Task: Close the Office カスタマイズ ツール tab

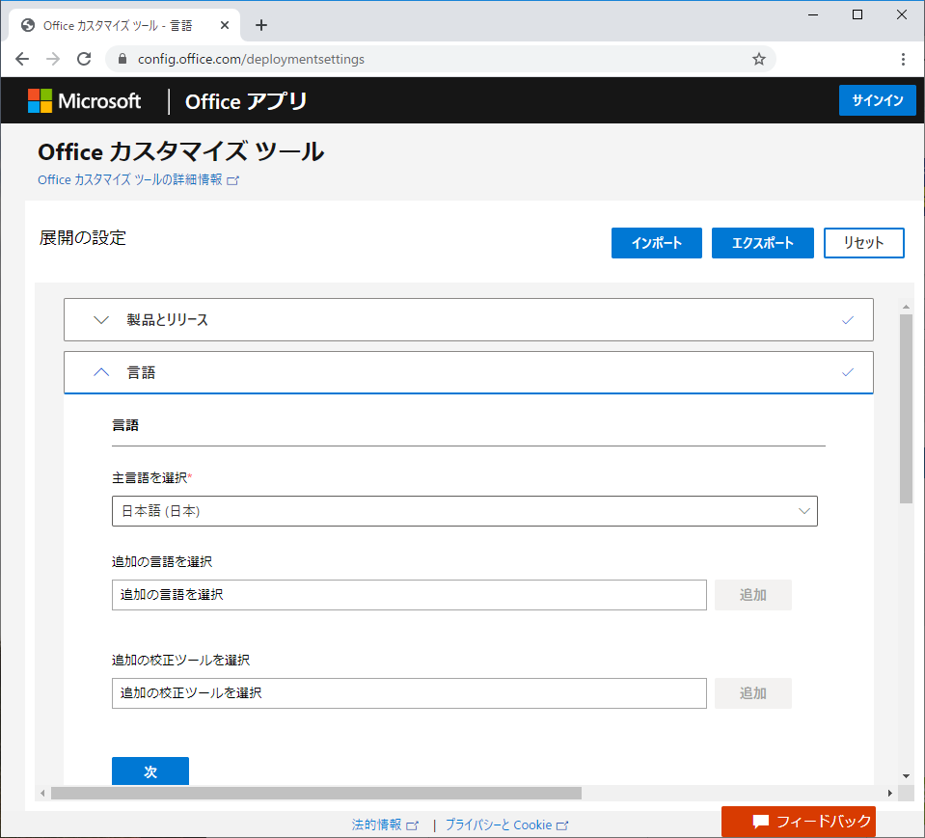Action: tap(224, 25)
